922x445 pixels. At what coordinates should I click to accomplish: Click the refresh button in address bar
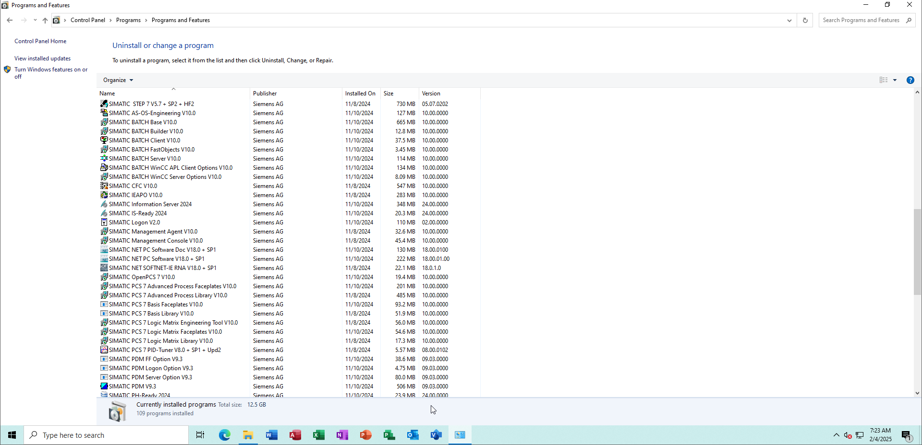pyautogui.click(x=805, y=20)
